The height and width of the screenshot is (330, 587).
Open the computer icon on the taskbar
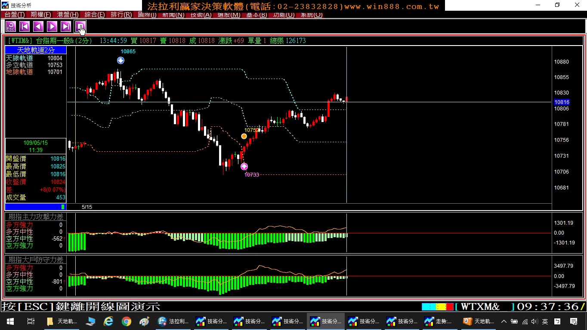coord(90,321)
